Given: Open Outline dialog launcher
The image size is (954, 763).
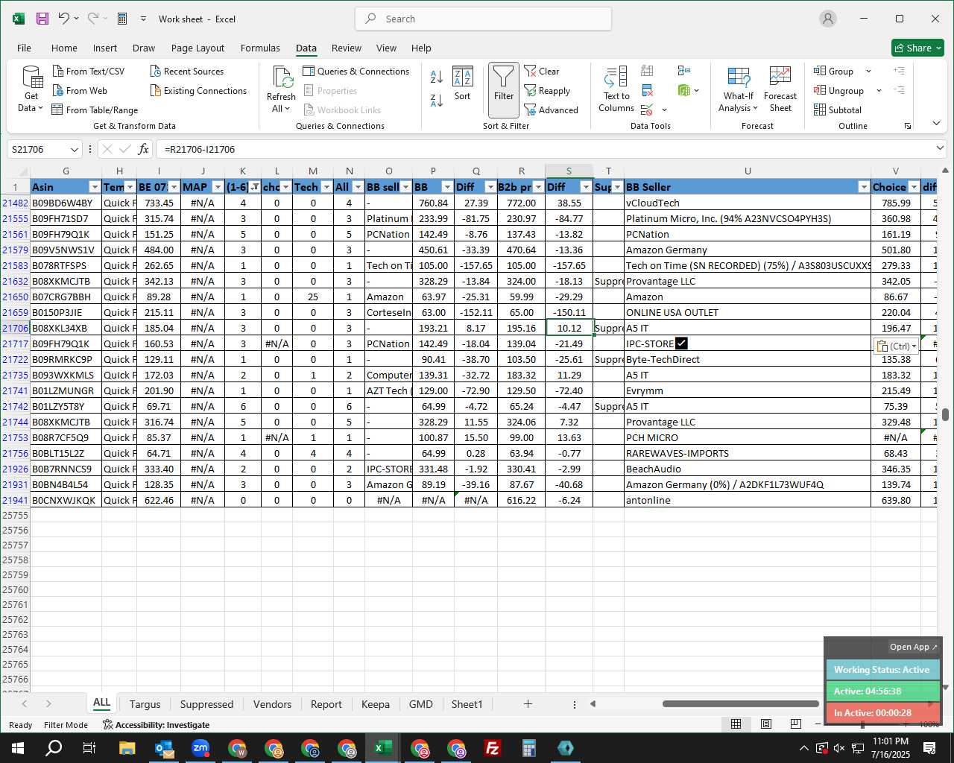Looking at the screenshot, I should point(908,126).
